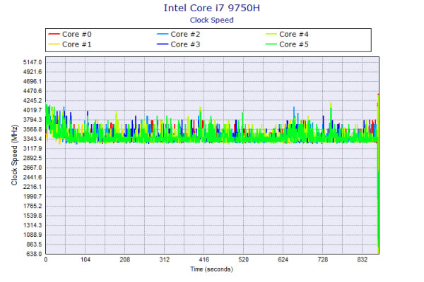424x282 pixels.
Task: Click the 728 x-axis tick label
Action: (323, 259)
